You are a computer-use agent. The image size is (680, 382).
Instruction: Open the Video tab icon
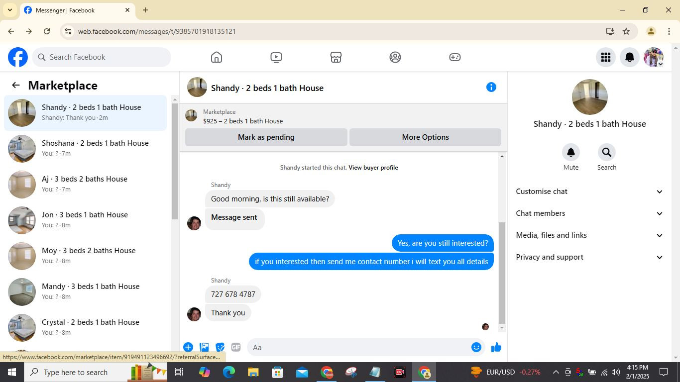[x=276, y=57]
